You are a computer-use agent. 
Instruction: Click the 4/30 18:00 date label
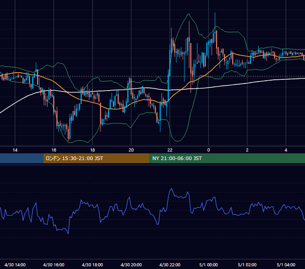[x=92, y=265]
